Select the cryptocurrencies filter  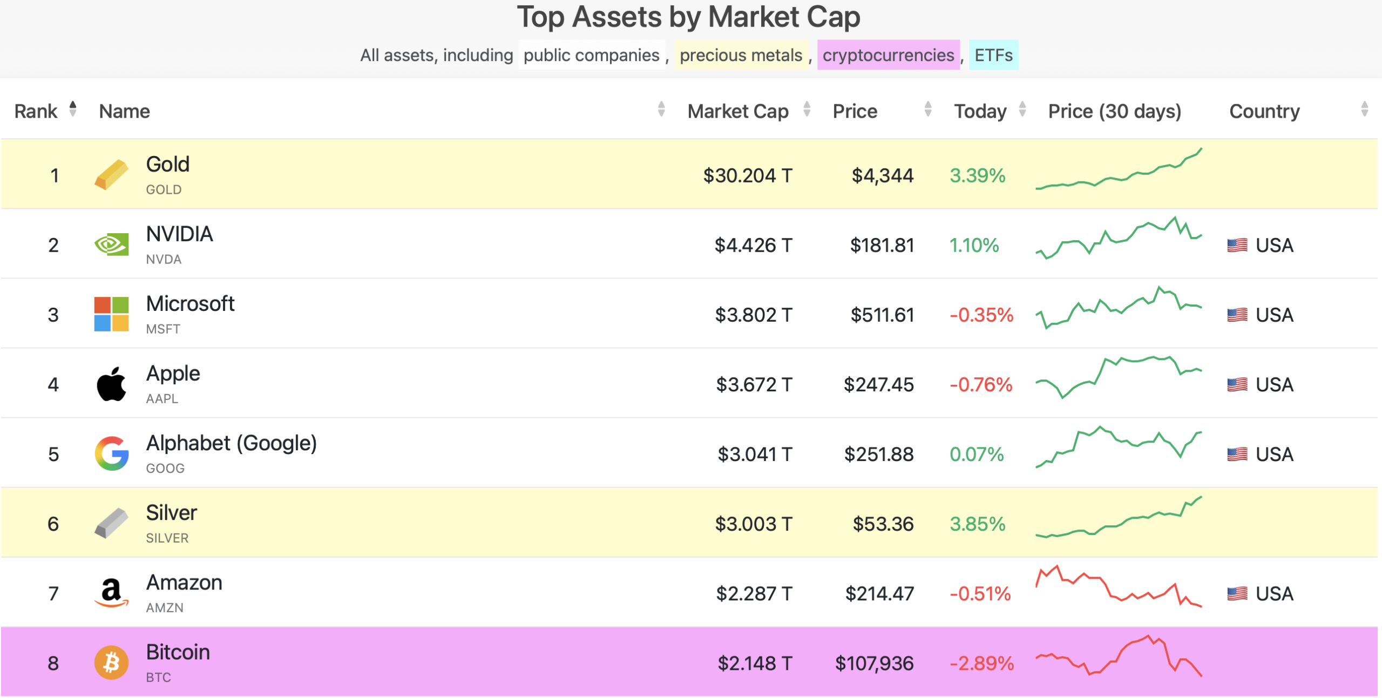(x=888, y=55)
